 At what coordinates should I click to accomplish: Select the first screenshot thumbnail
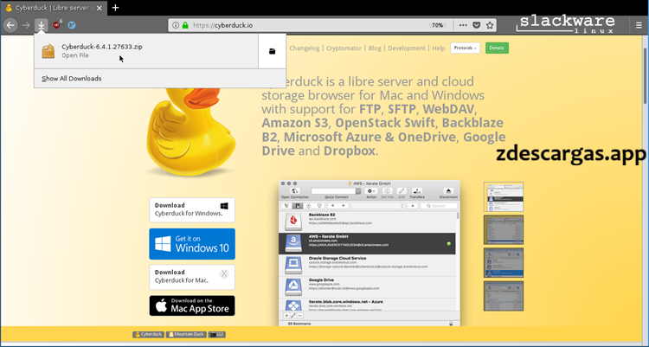click(504, 196)
